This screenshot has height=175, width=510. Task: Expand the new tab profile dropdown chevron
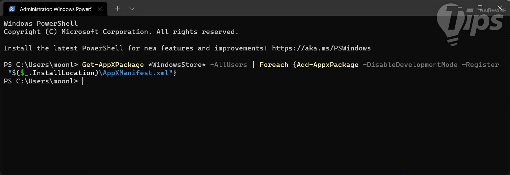tap(132, 9)
